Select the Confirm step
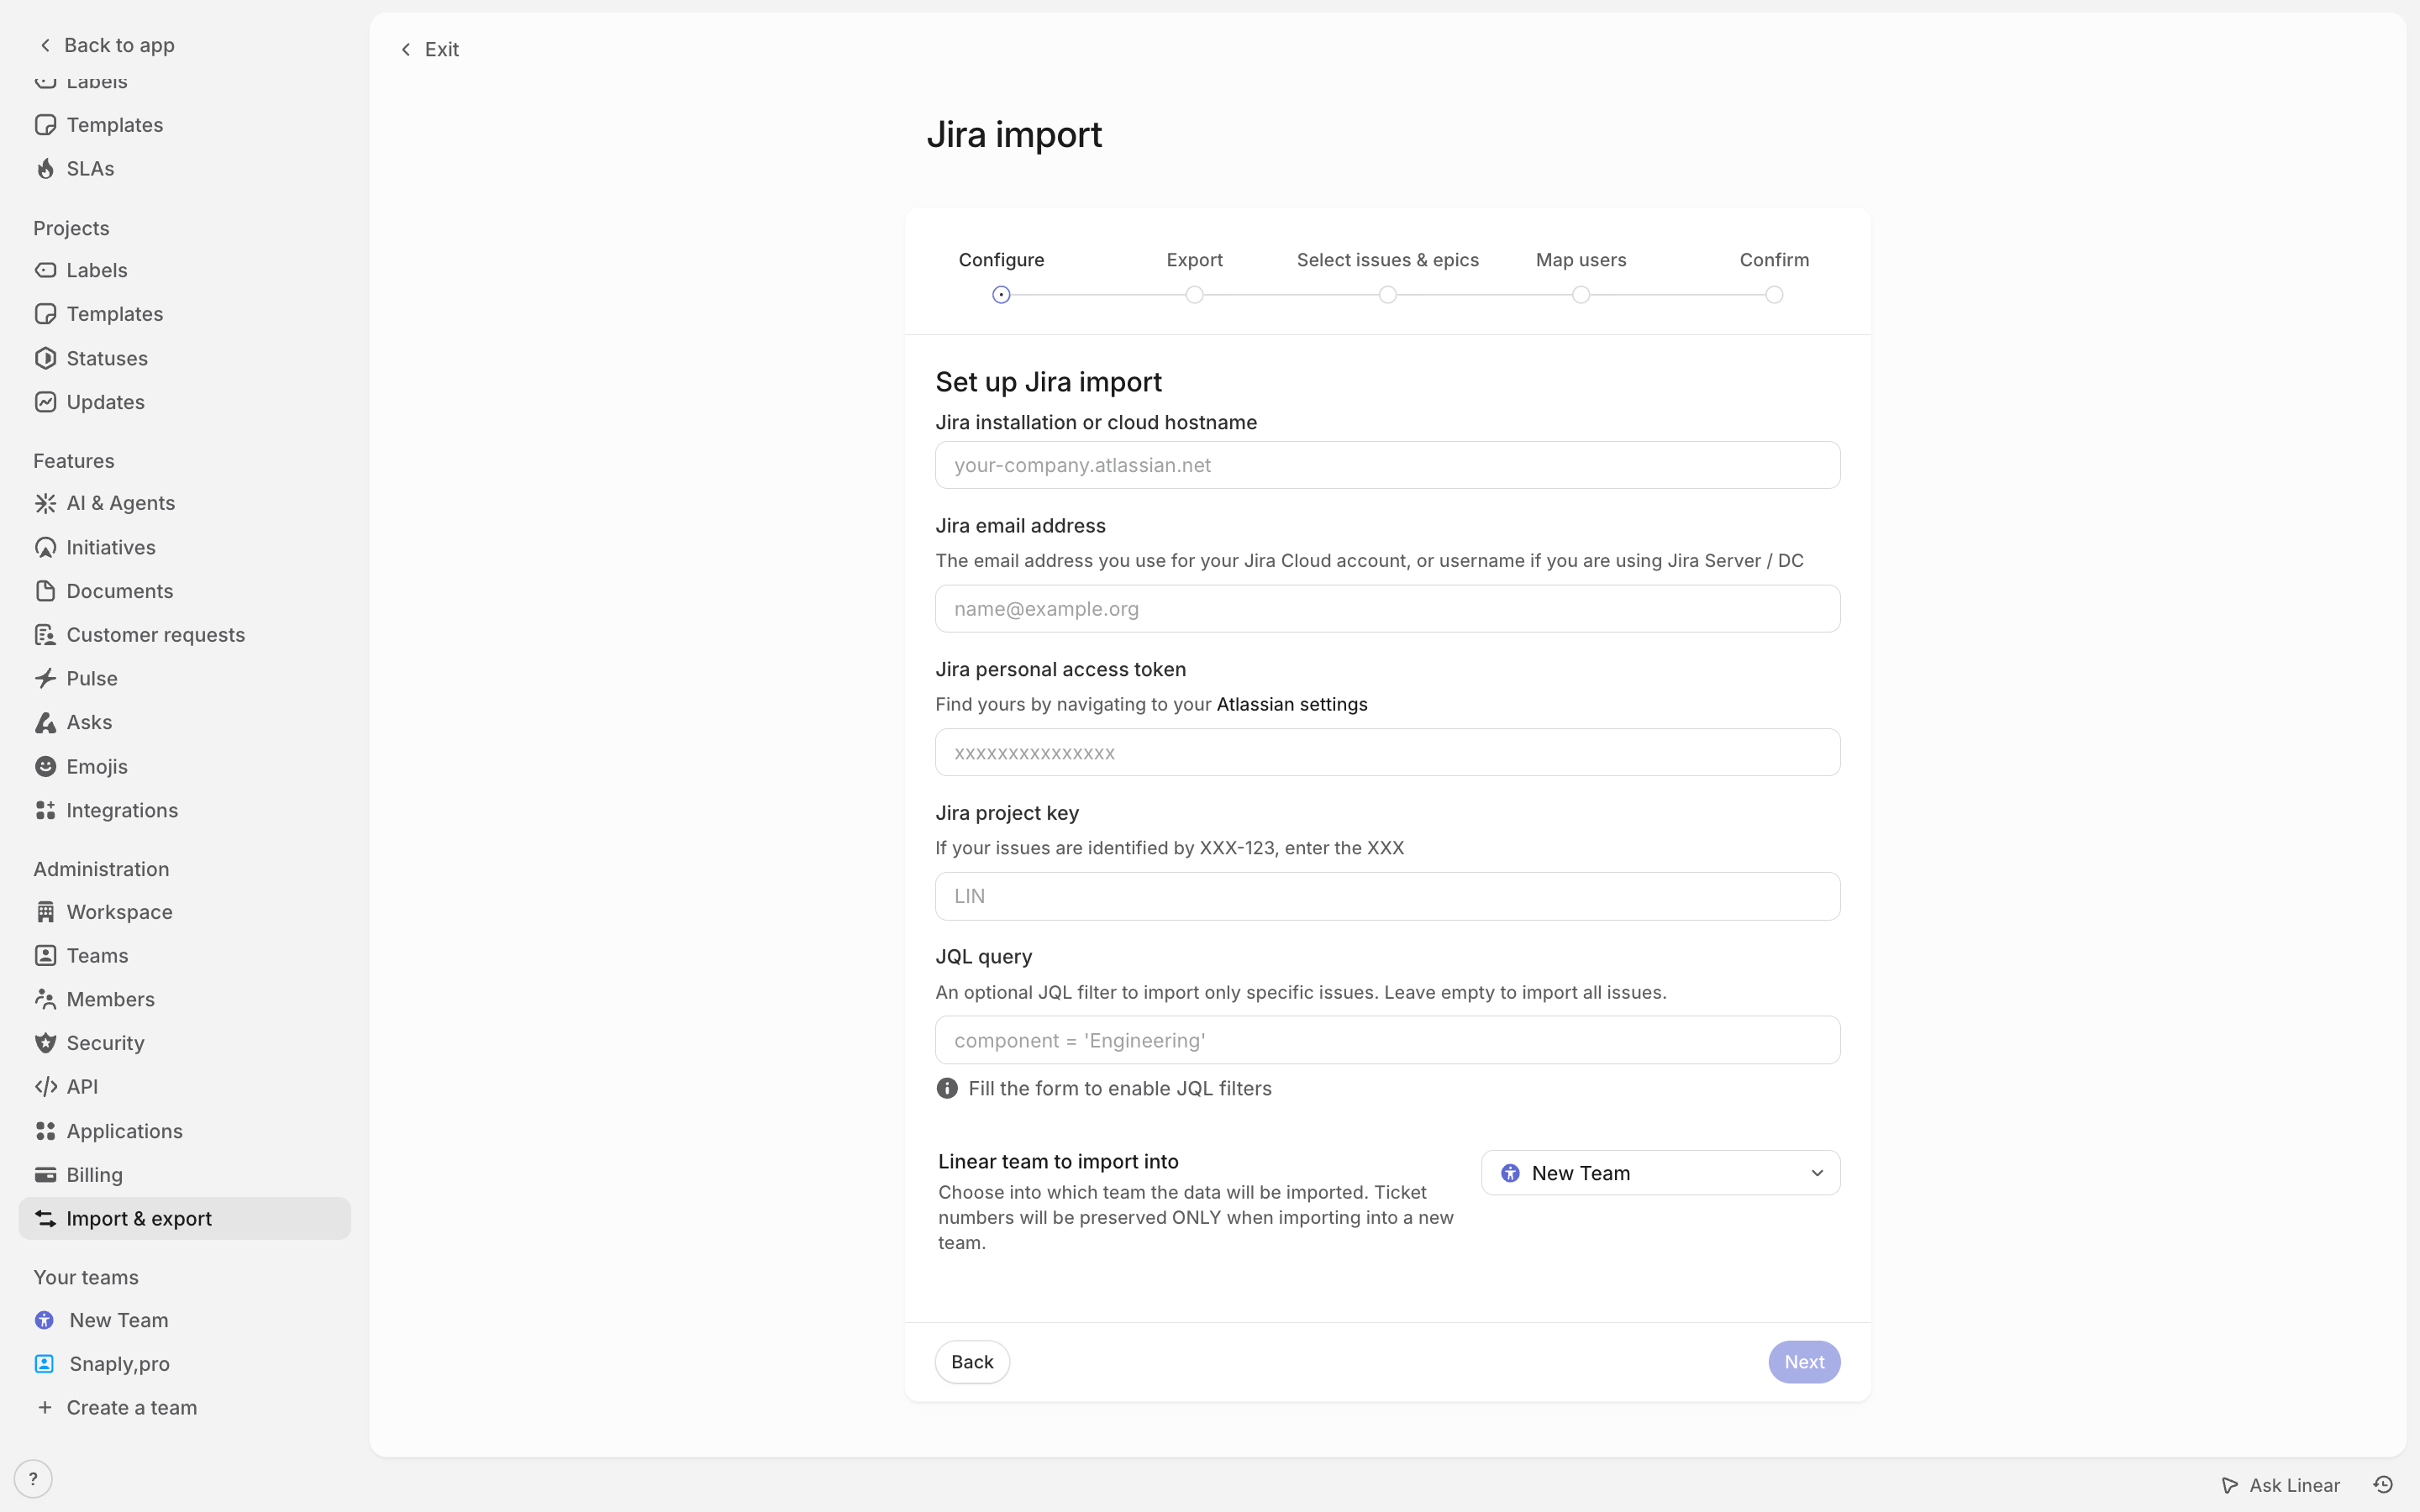2420x1512 pixels. [1773, 276]
